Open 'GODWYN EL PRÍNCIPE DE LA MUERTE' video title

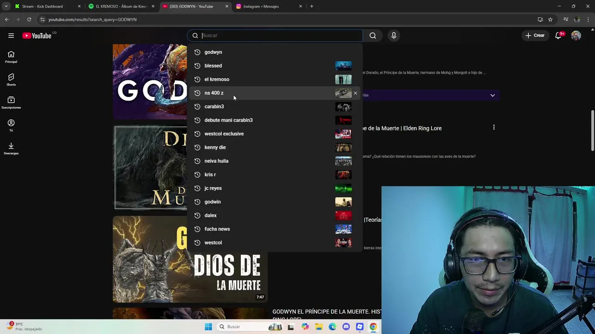coord(327,315)
